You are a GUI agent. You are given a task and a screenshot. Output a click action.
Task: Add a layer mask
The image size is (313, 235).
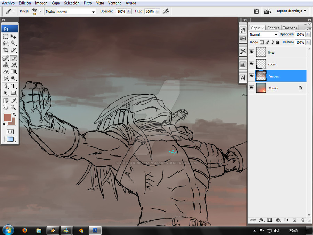tap(270, 220)
